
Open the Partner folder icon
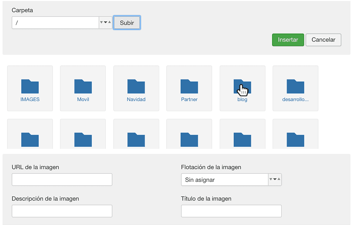coord(189,86)
